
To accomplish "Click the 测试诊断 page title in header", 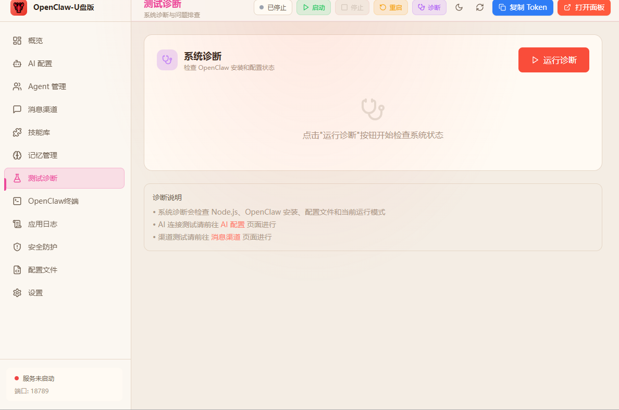I will pos(163,4).
